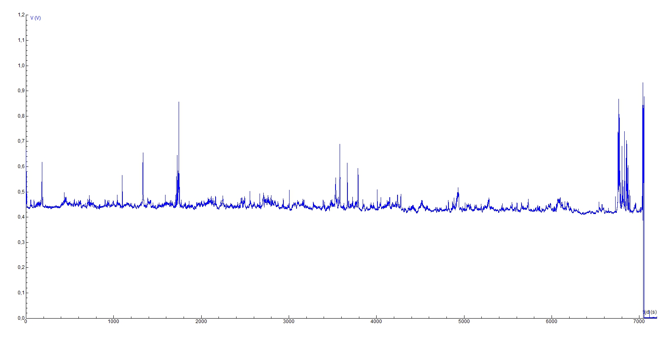
Task: Click the "tjd (s)" x-axis title
Action: click(x=650, y=312)
